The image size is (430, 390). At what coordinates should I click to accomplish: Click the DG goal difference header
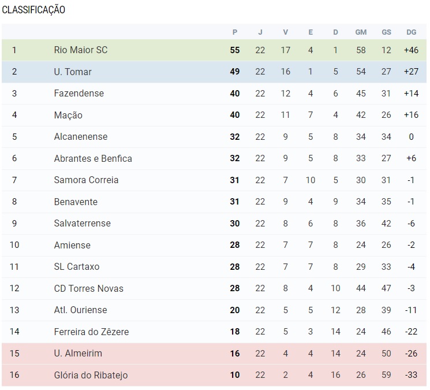[411, 32]
